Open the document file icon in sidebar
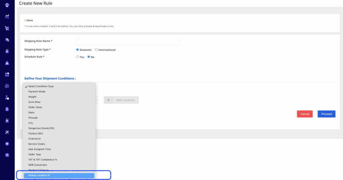This screenshot has width=343, height=180. pos(7,109)
